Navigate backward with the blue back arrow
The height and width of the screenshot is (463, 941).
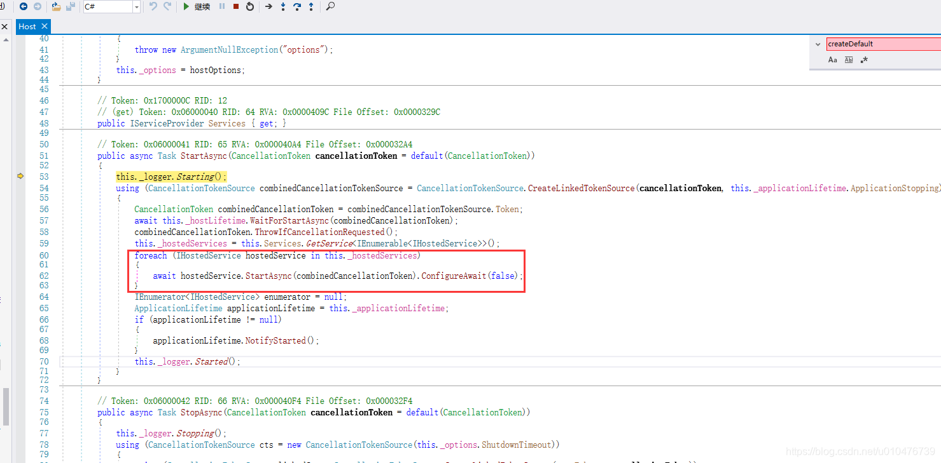pyautogui.click(x=24, y=6)
